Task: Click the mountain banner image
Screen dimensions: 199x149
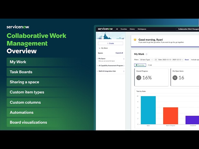Action: [111, 35]
